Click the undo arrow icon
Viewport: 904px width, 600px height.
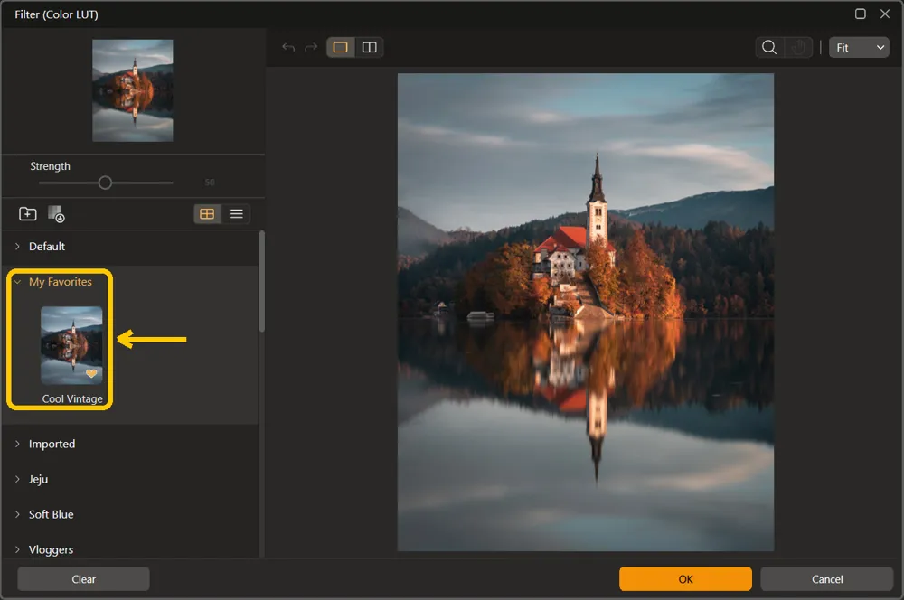[288, 47]
